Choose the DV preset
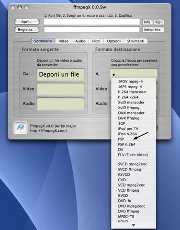This screenshot has width=180, height=230. tap(134, 149)
